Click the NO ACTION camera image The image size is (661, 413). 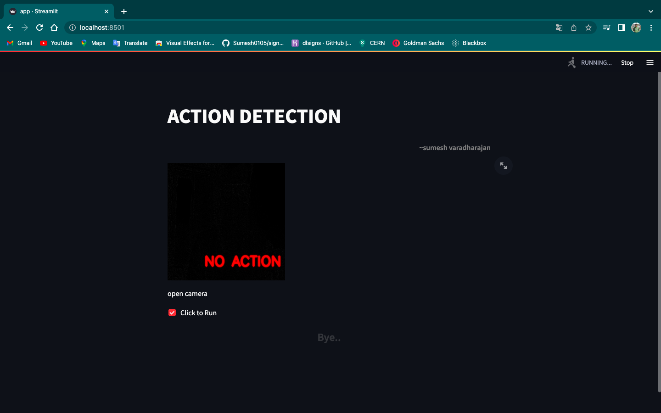click(226, 222)
